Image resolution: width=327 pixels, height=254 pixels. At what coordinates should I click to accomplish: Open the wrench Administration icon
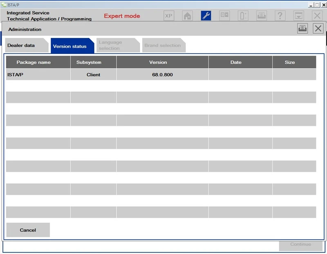click(206, 16)
